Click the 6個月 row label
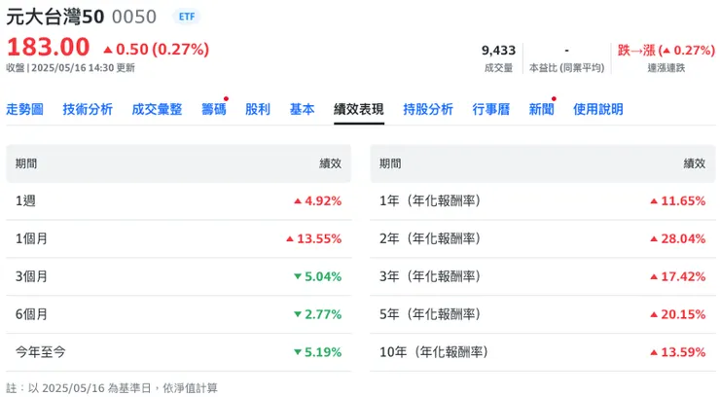Screen dimensions: 720x397 coord(32,314)
